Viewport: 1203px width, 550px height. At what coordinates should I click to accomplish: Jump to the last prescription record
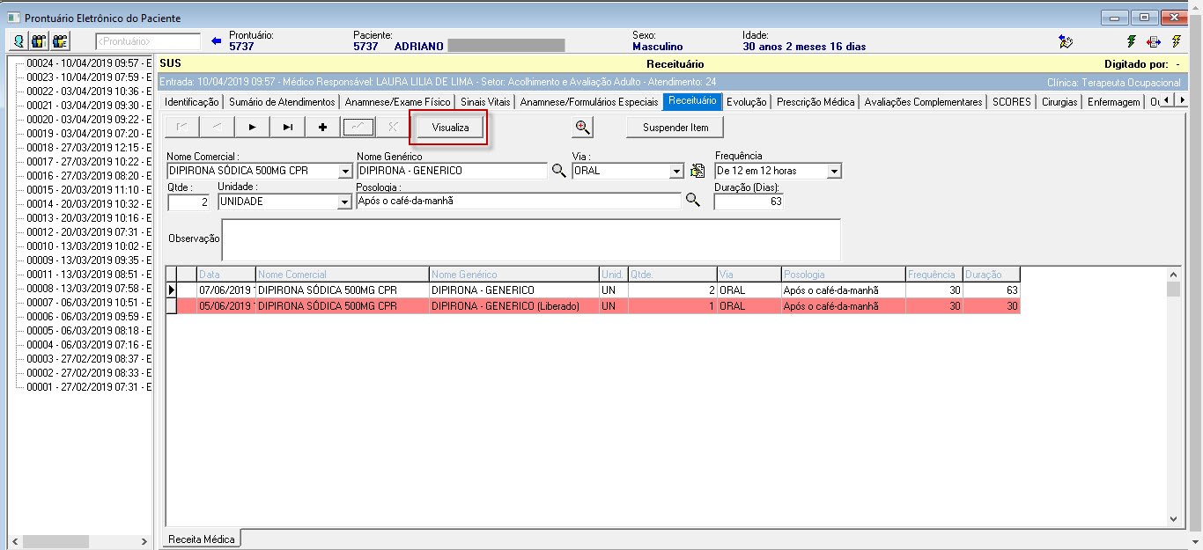pos(287,127)
